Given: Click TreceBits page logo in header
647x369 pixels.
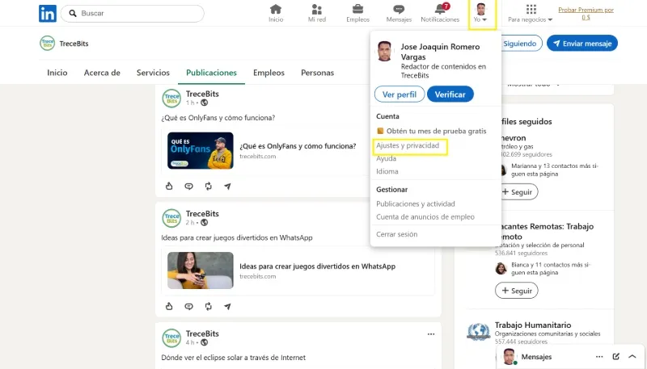Looking at the screenshot, I should pos(48,44).
